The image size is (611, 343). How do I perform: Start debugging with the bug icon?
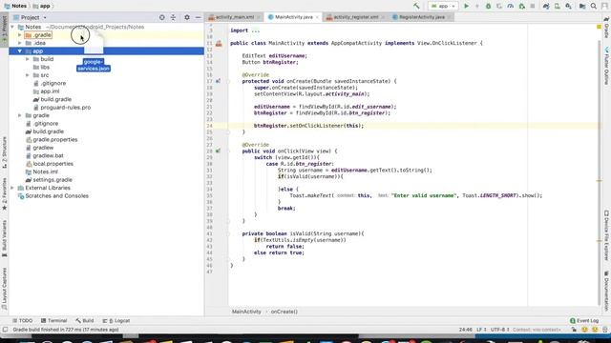click(x=488, y=6)
